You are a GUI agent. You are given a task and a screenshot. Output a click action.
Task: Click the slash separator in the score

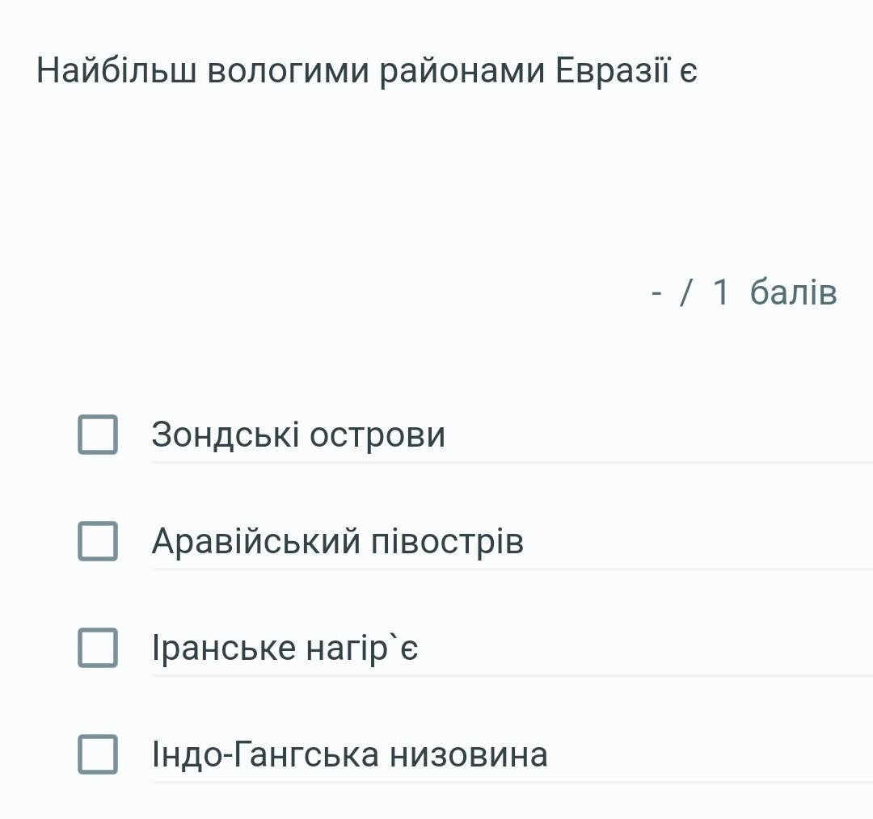pyautogui.click(x=686, y=292)
